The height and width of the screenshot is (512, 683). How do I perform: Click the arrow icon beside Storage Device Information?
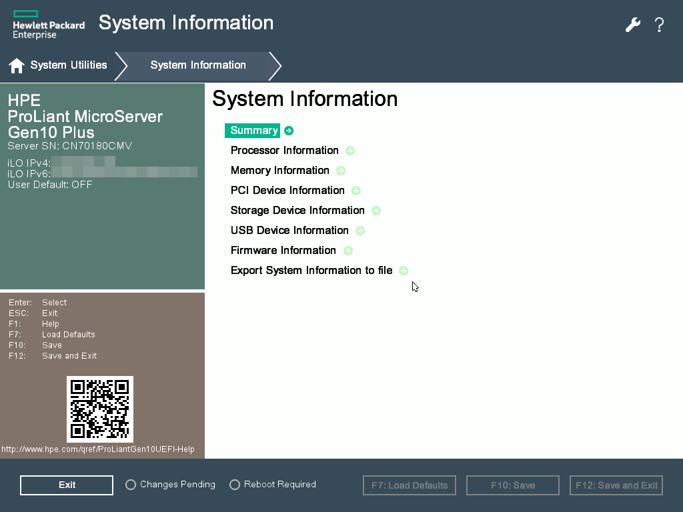[376, 211]
